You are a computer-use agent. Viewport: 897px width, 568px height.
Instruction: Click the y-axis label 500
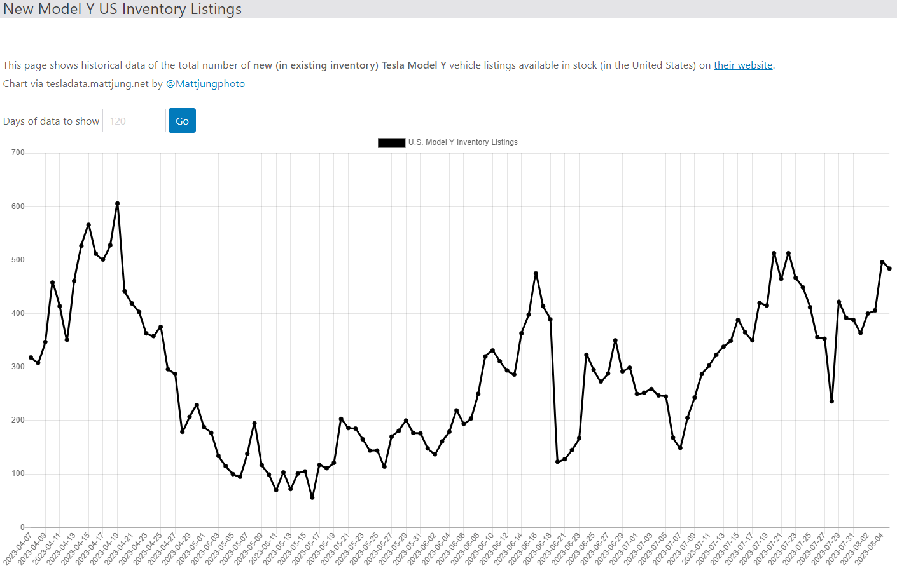[18, 260]
